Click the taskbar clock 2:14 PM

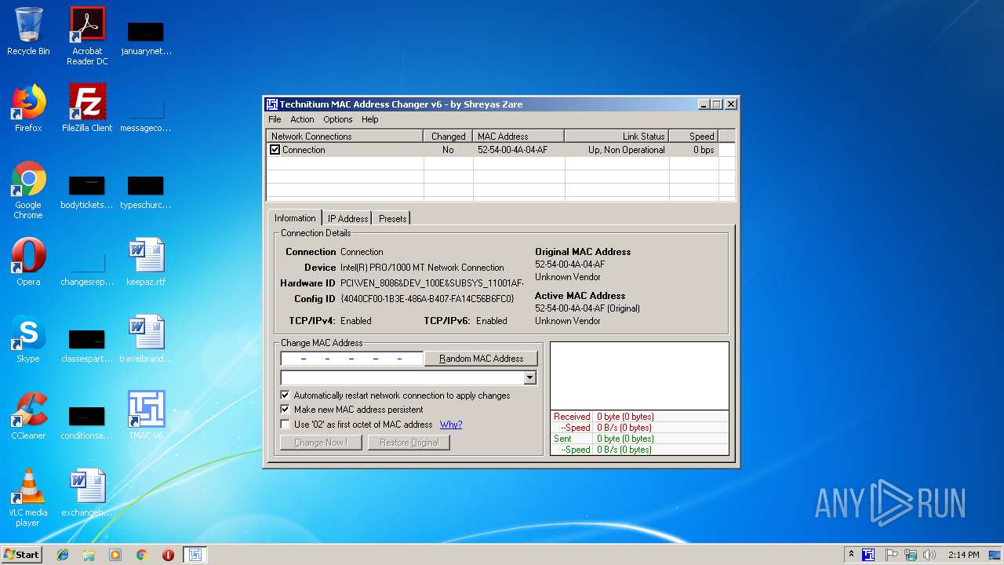point(963,555)
